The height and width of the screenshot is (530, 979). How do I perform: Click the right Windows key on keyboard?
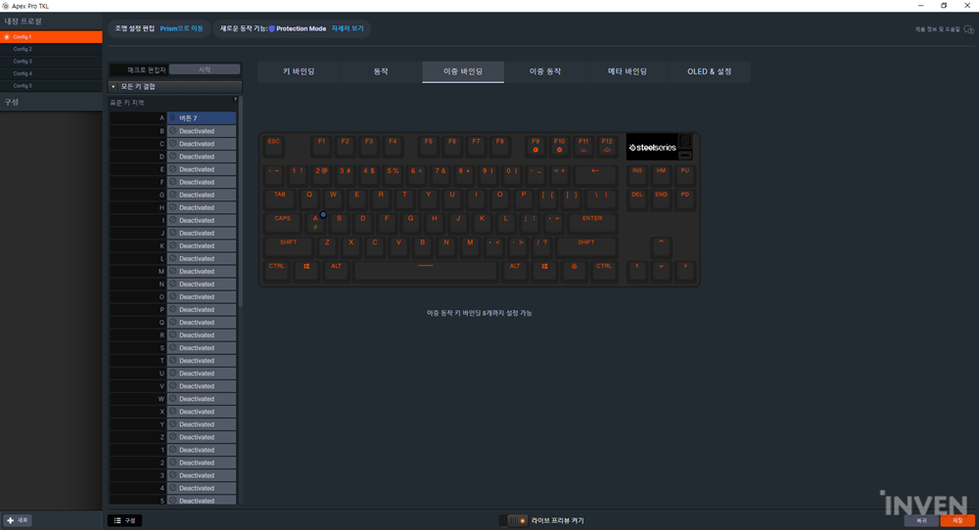point(544,270)
